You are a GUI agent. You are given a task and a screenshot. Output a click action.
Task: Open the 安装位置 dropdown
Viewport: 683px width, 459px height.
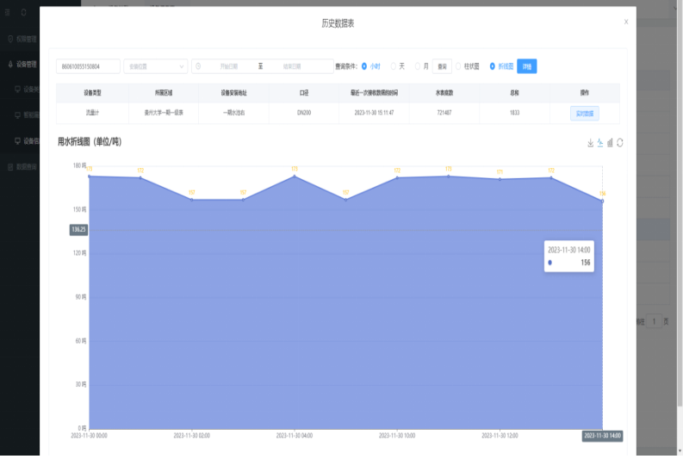156,66
